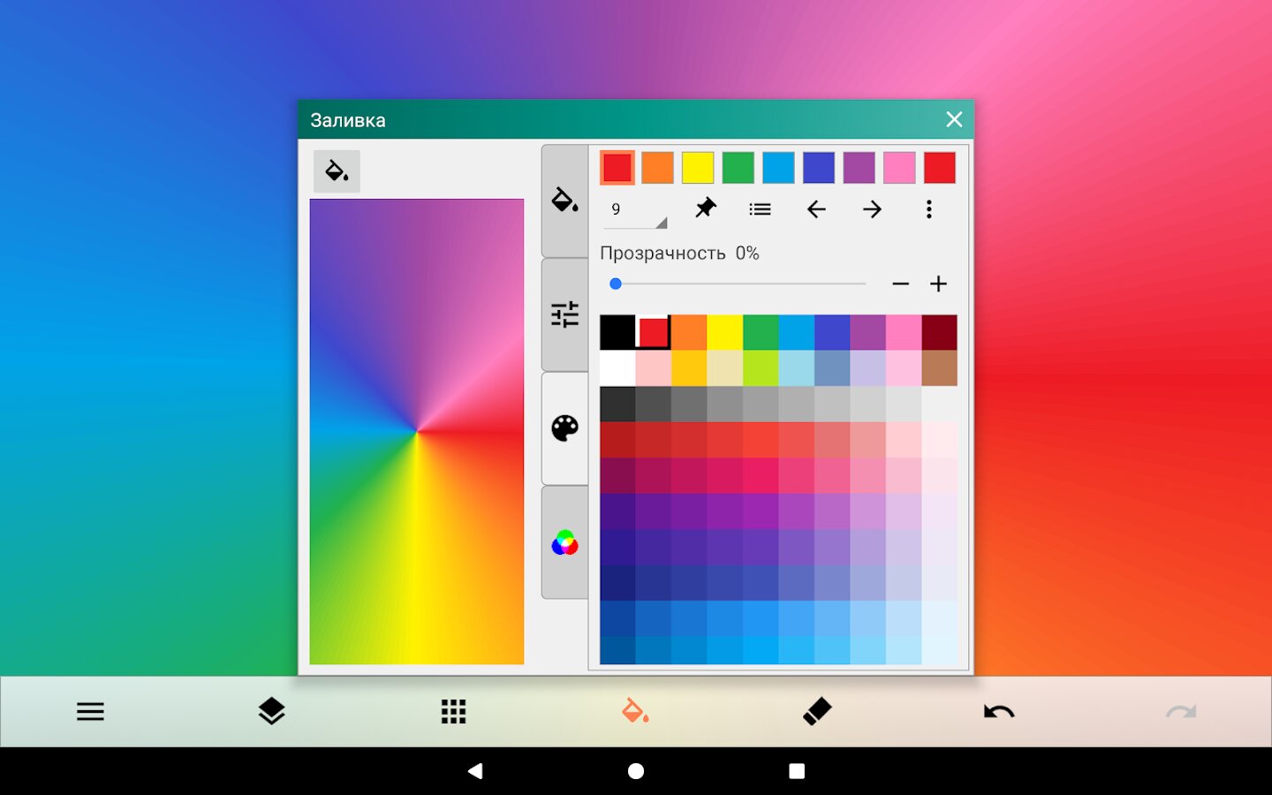Tap the Android home button
Viewport: 1272px width, 795px height.
tap(636, 771)
